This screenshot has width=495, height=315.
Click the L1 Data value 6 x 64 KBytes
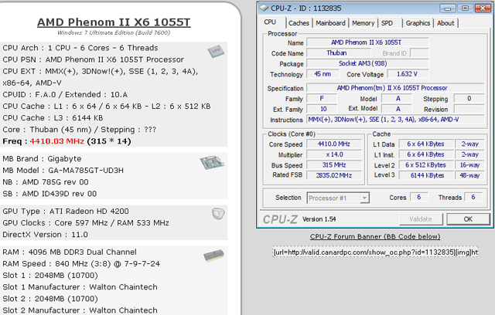pos(426,144)
